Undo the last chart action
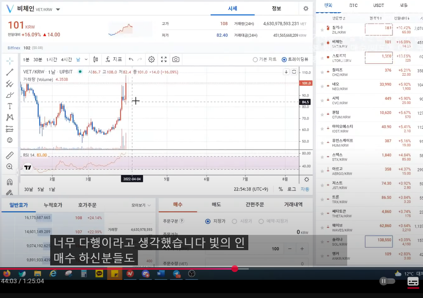Image resolution: width=423 pixels, height=298 pixels. coord(131,59)
